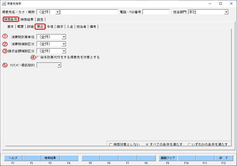Click the blank F5 function button
Viewport: 237px width, 166px height.
pos(91,158)
